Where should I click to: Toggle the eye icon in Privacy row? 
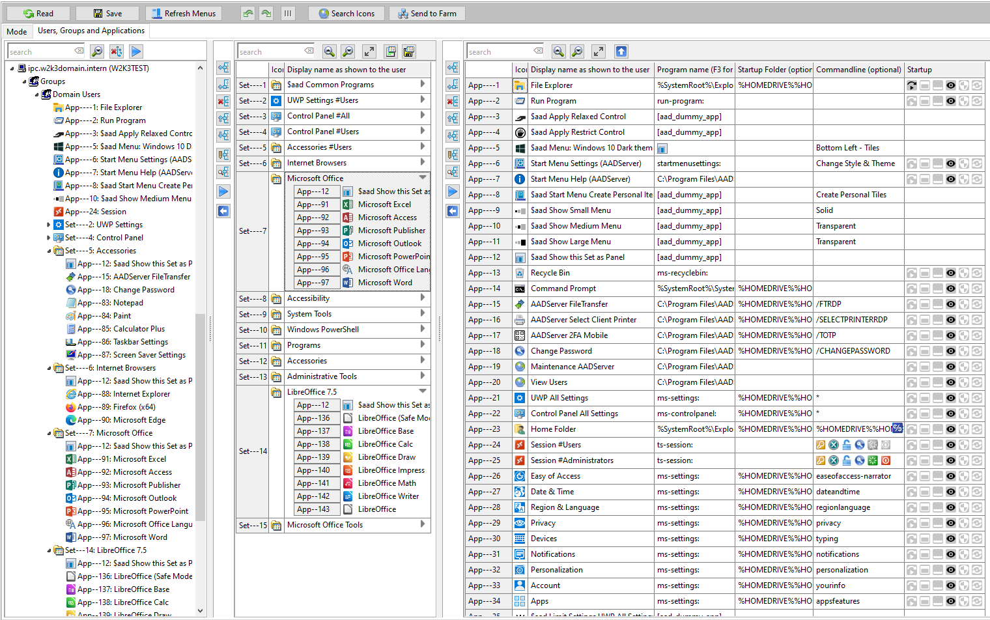(x=951, y=523)
